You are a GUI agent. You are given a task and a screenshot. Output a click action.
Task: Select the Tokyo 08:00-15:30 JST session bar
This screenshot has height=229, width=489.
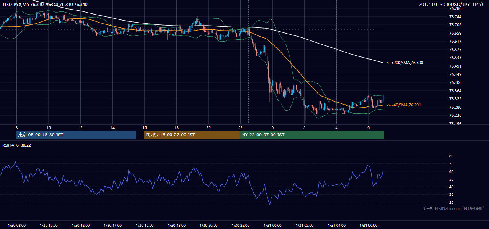click(76, 135)
